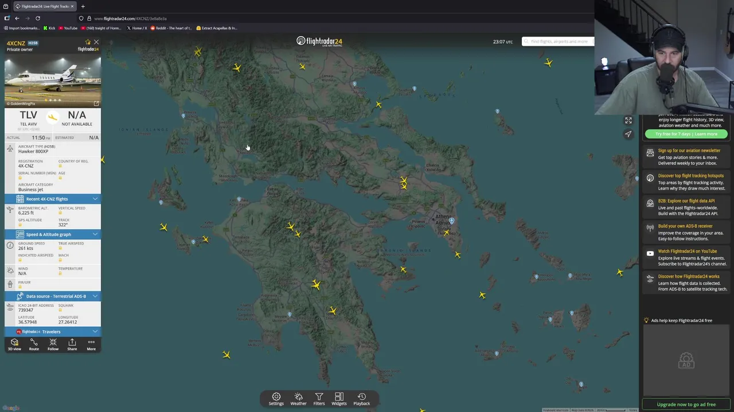Open 3D view for flight 4XCNZ

(14, 344)
